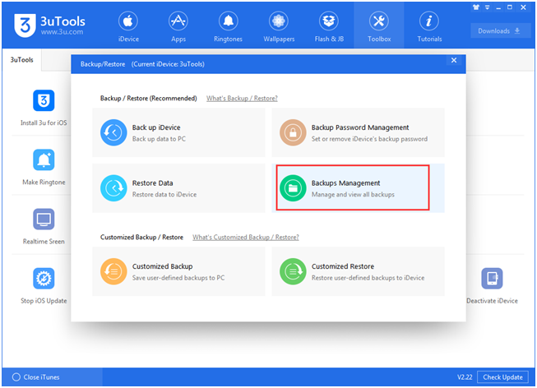Viewport: 537px width, 388px height.
Task: Click the Customized Backup title text
Action: (x=162, y=266)
